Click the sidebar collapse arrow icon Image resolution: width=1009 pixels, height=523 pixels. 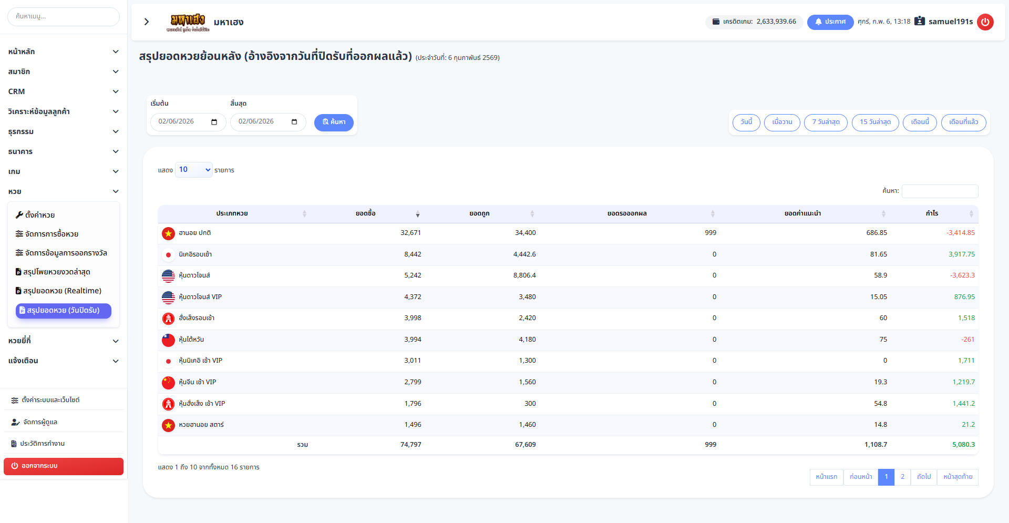pyautogui.click(x=147, y=22)
